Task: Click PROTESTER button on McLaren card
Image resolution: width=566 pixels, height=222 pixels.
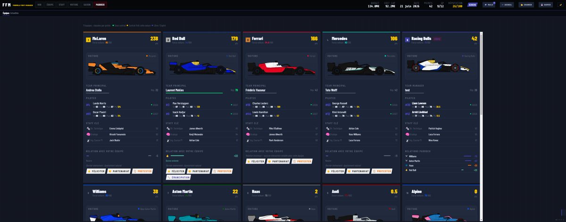Action: [x=142, y=171]
